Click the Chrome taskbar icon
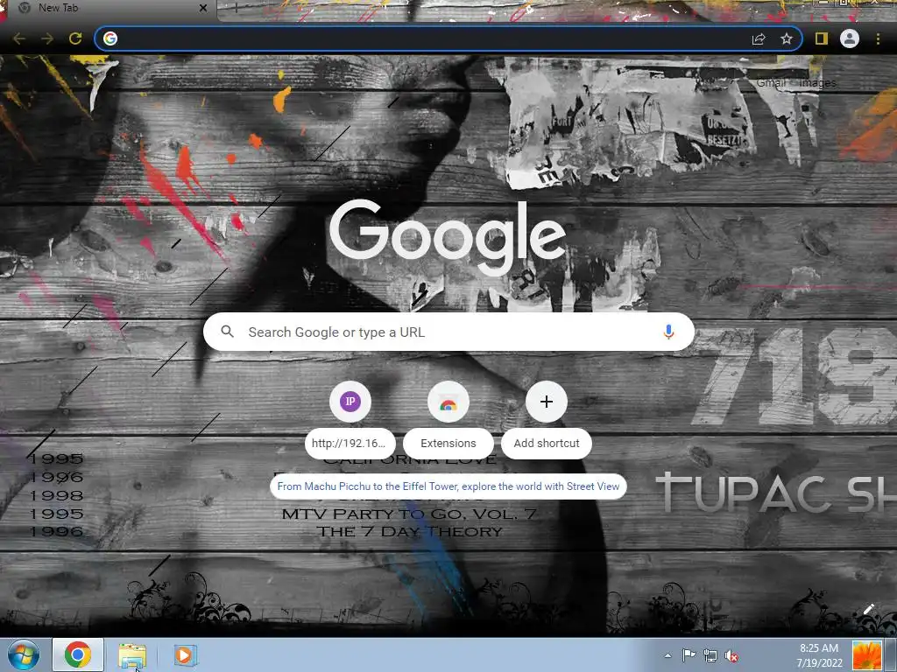Screen dimensions: 897x672 pyautogui.click(x=78, y=654)
